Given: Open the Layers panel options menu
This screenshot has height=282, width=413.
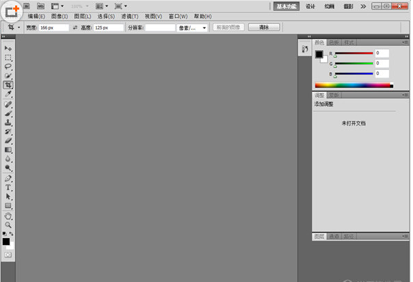Looking at the screenshot, I should (x=405, y=236).
